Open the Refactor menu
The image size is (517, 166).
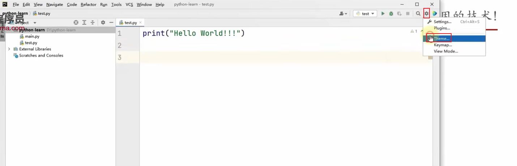(89, 4)
